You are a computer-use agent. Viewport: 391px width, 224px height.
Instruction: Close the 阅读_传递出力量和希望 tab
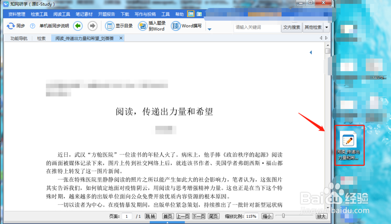coord(121,38)
